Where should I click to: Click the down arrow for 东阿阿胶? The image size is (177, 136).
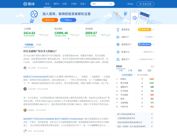[142, 103]
